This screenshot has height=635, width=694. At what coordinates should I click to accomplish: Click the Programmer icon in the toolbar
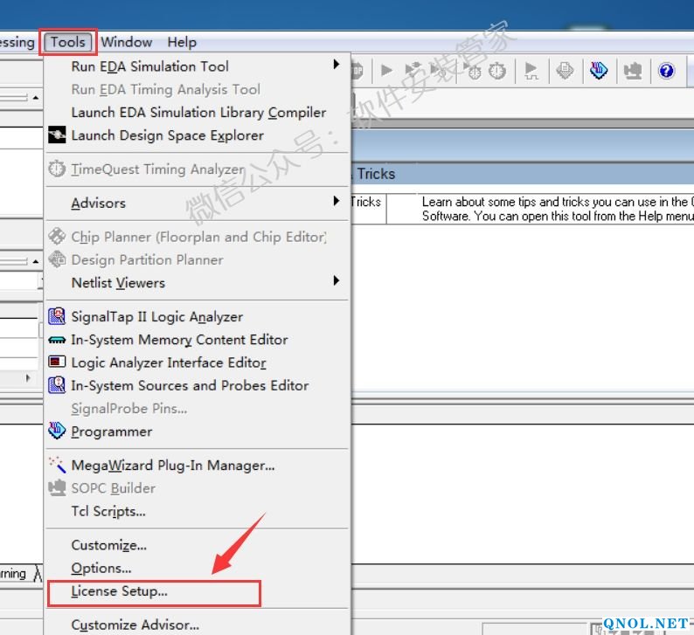(599, 71)
